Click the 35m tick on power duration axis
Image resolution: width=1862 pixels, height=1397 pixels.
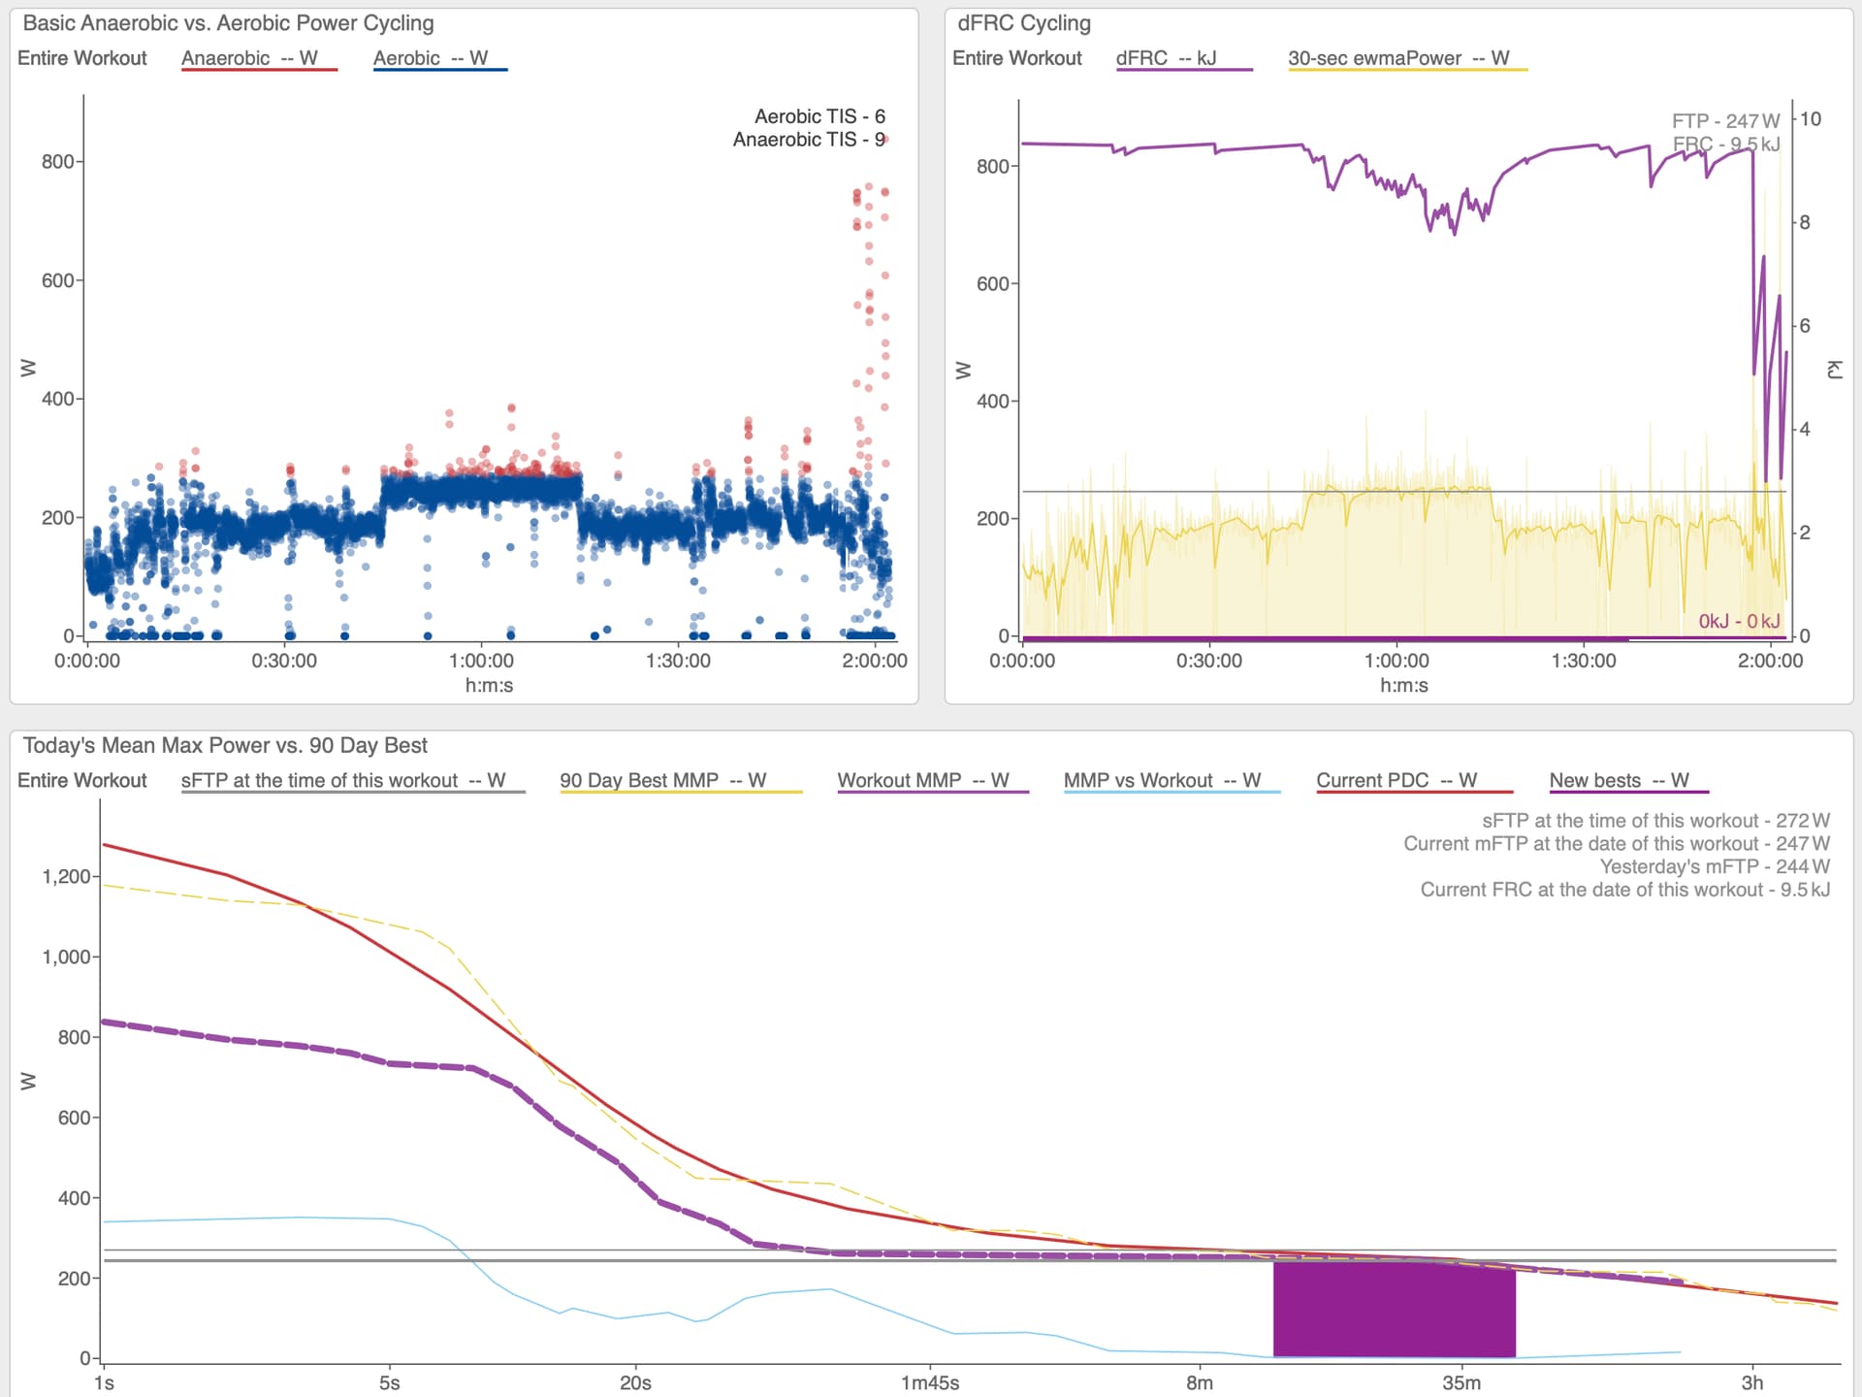click(1461, 1382)
